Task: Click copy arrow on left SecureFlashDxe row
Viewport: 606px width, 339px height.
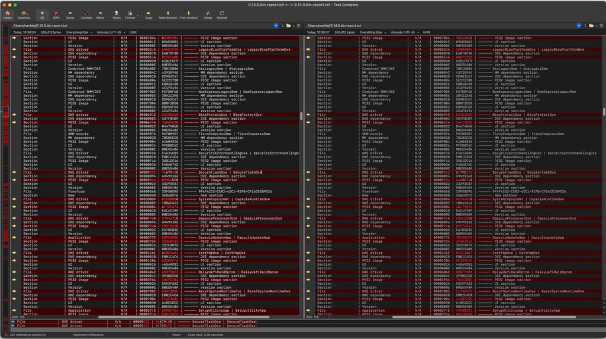Action: tap(14, 172)
